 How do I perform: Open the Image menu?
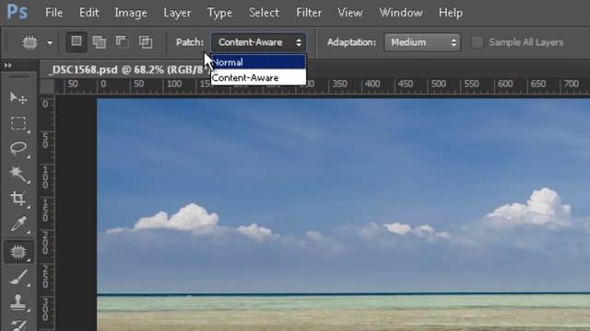click(131, 12)
